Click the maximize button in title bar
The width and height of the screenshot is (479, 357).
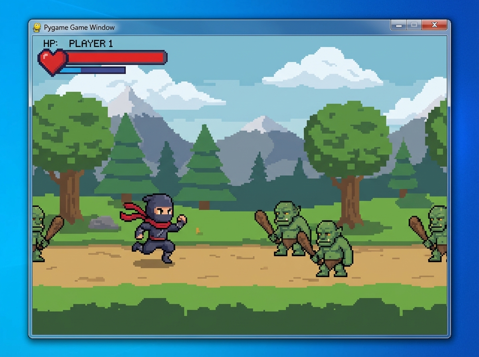coord(414,25)
